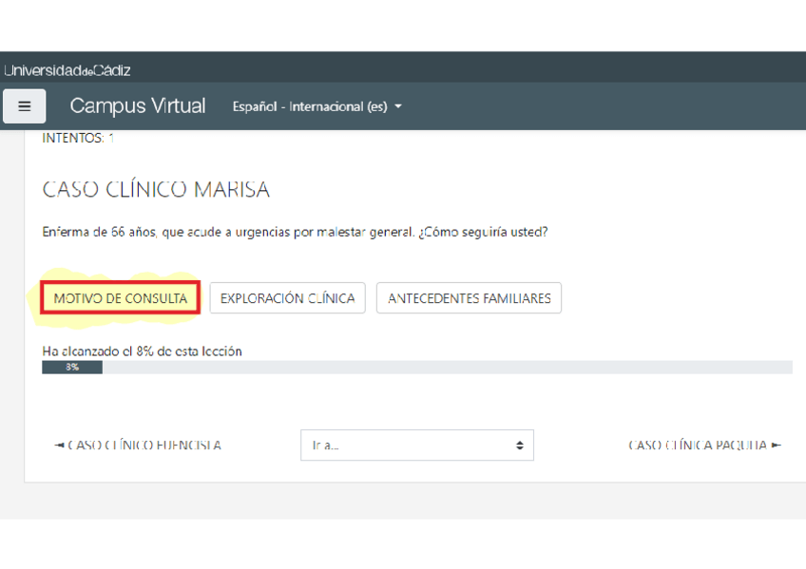This screenshot has width=806, height=569.
Task: Navigate to previous activity CASO CLÍNICO FUENCISLA
Action: coord(144,445)
